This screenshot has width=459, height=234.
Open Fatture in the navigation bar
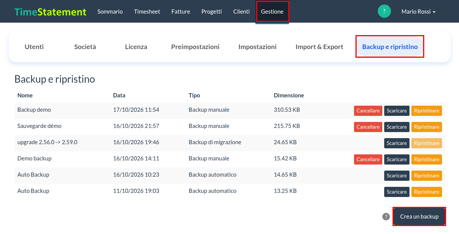181,12
